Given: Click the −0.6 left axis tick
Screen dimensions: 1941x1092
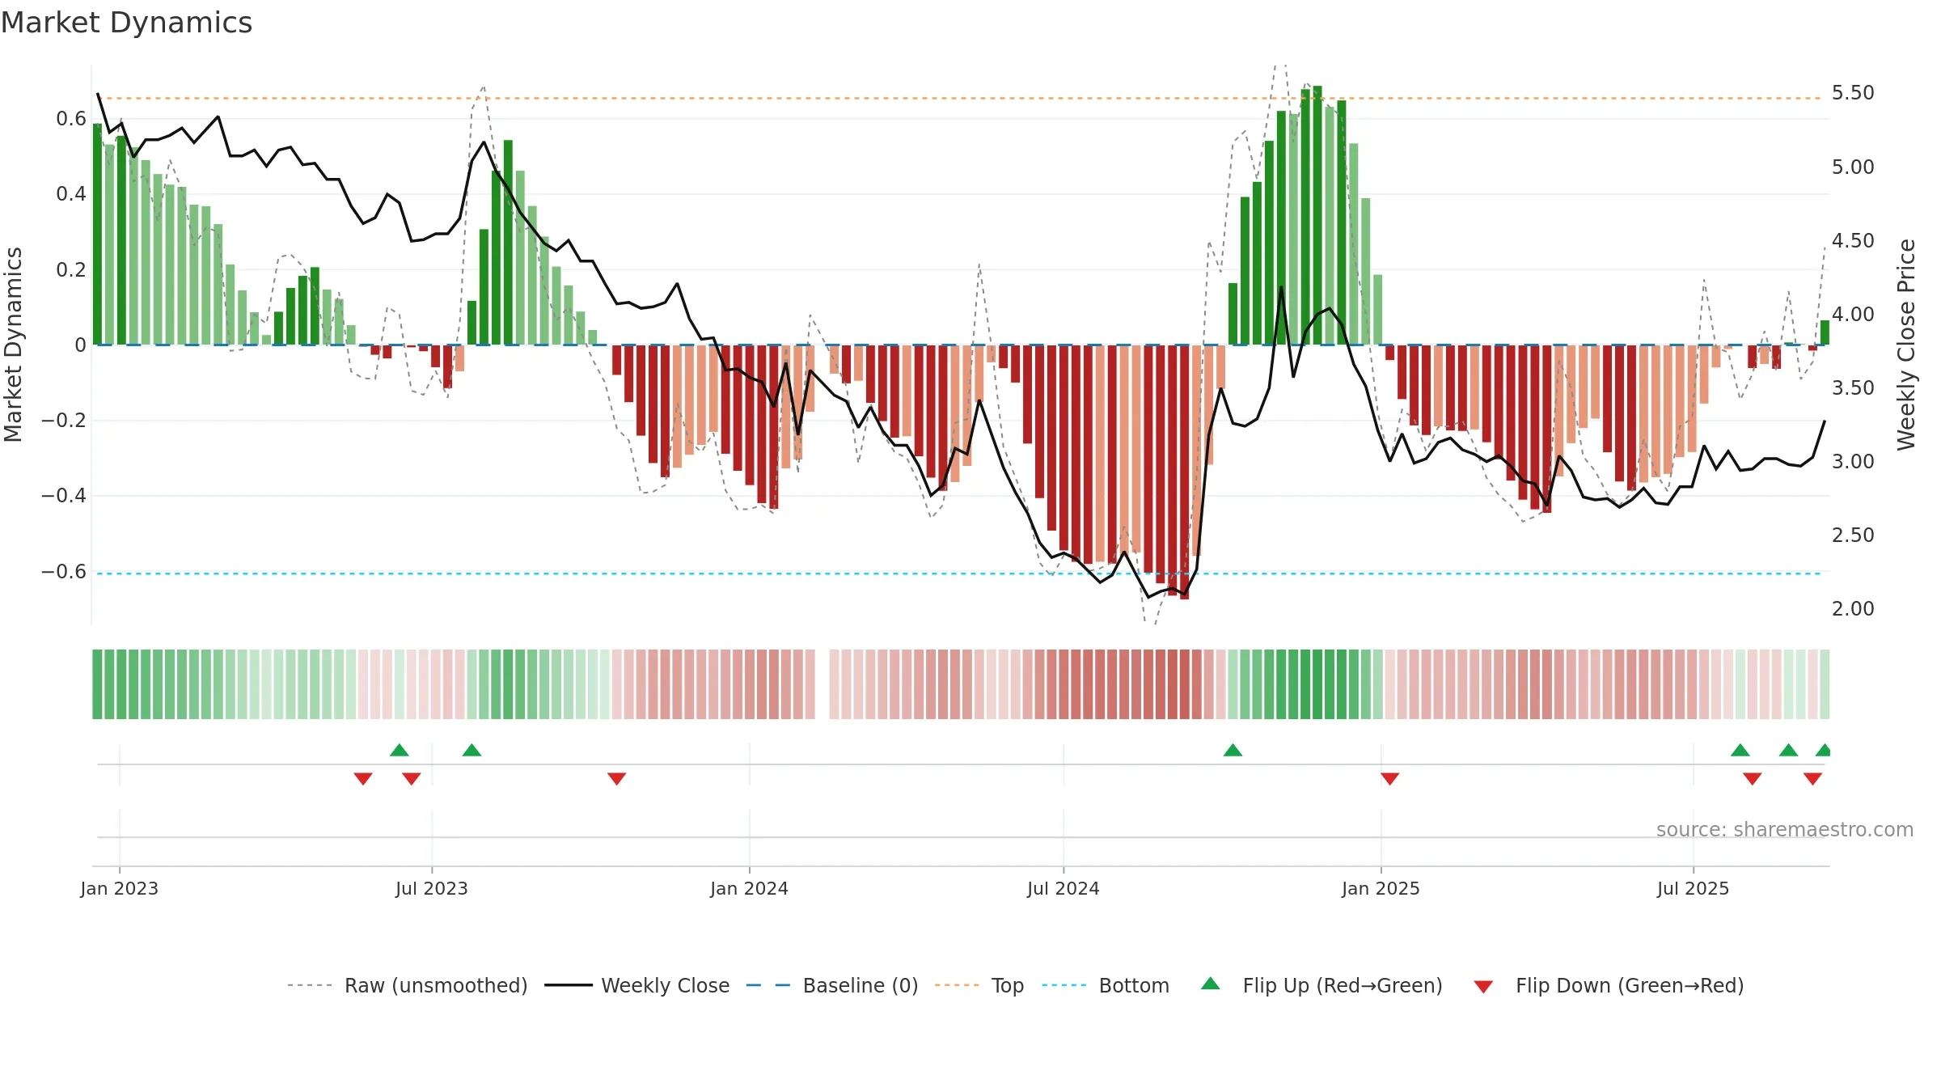Looking at the screenshot, I should pos(64,571).
